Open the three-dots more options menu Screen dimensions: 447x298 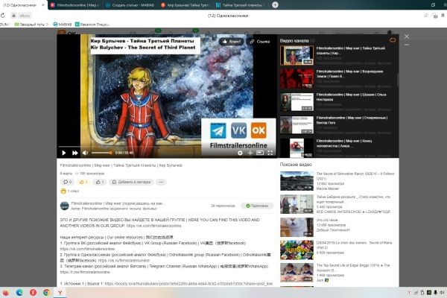click(x=161, y=182)
